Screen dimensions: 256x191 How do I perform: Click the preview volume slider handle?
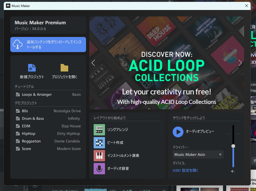233,146
